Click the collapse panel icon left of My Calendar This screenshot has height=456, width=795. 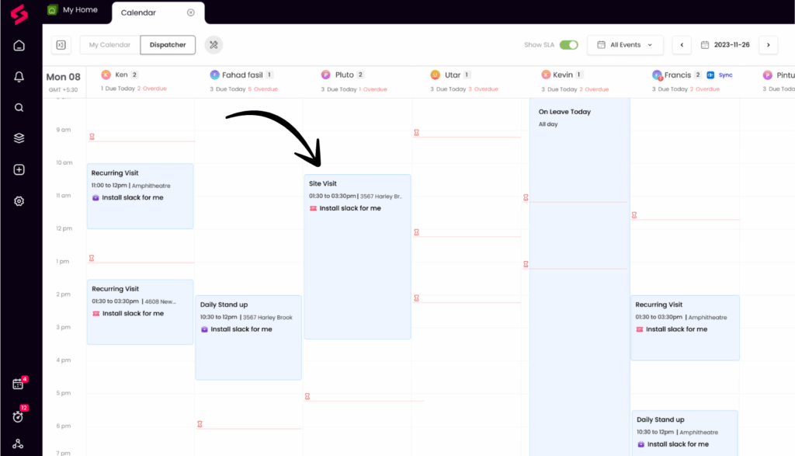[61, 44]
